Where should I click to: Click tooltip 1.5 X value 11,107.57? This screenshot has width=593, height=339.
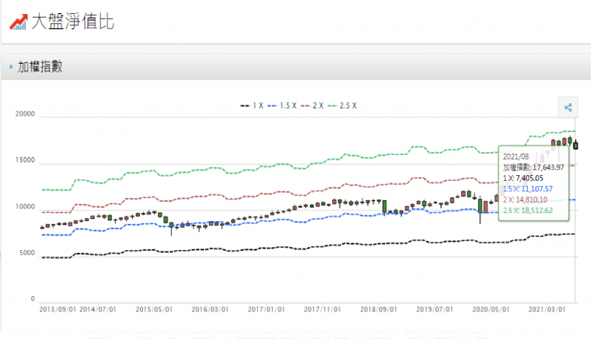point(537,189)
